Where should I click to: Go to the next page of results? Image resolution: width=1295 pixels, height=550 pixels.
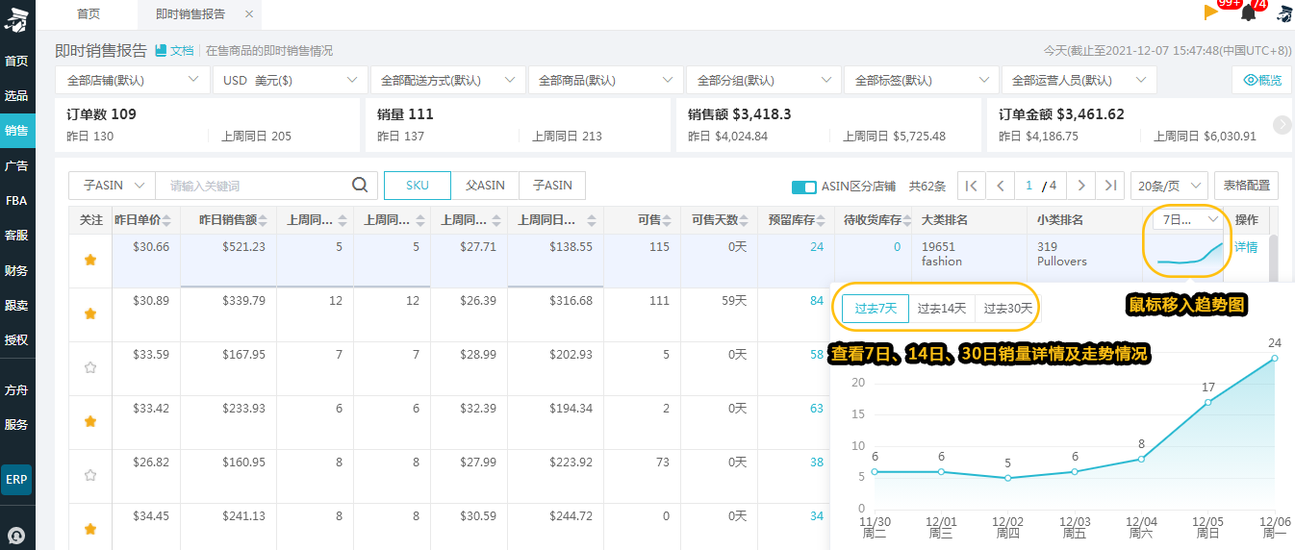tap(1081, 186)
